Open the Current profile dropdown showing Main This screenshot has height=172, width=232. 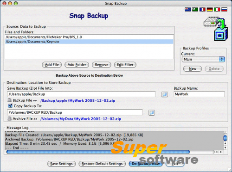(x=203, y=59)
